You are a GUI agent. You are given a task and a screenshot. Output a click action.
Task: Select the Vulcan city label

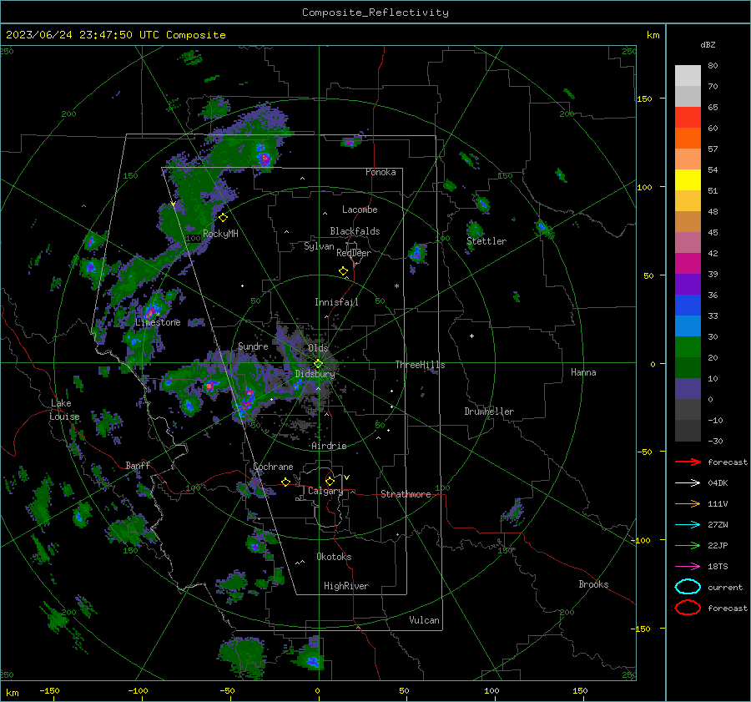[x=425, y=620]
